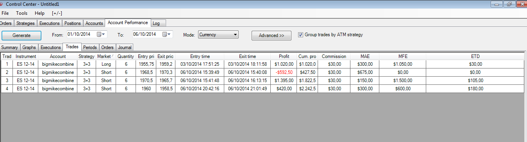Open the Summary sub-tab
This screenshot has width=527, height=142.
(10, 47)
